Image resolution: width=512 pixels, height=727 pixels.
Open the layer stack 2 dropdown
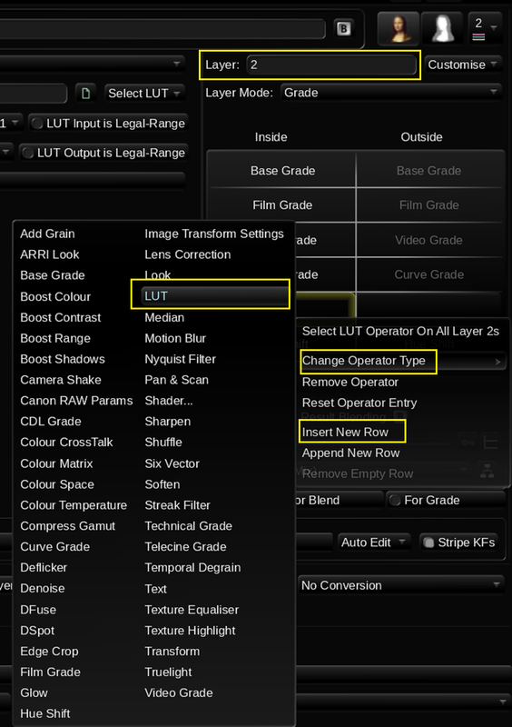pyautogui.click(x=485, y=28)
